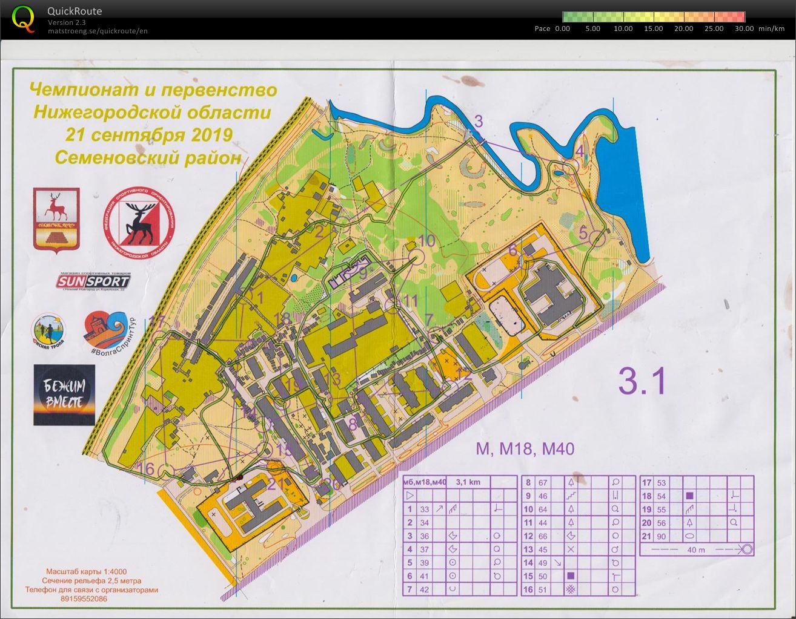Screen dimensions: 796x619
Task: Click the large 3.1 course label
Action: [642, 381]
